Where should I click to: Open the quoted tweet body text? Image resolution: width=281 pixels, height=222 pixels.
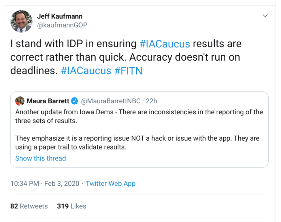coord(139,129)
